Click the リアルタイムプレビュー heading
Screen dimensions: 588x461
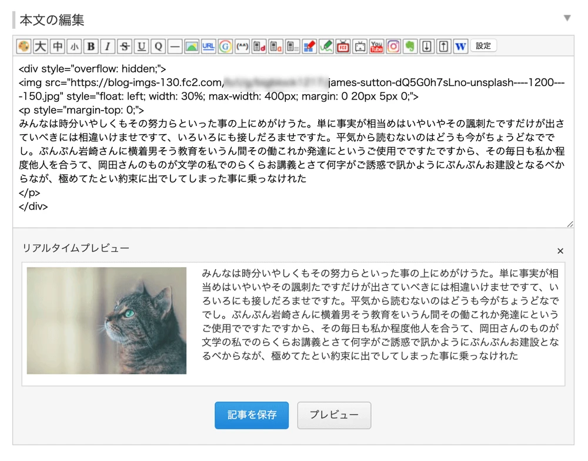pos(76,248)
